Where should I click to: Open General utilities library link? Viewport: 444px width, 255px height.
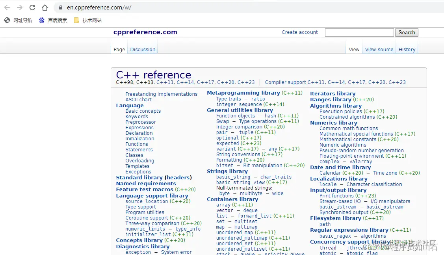click(x=240, y=110)
